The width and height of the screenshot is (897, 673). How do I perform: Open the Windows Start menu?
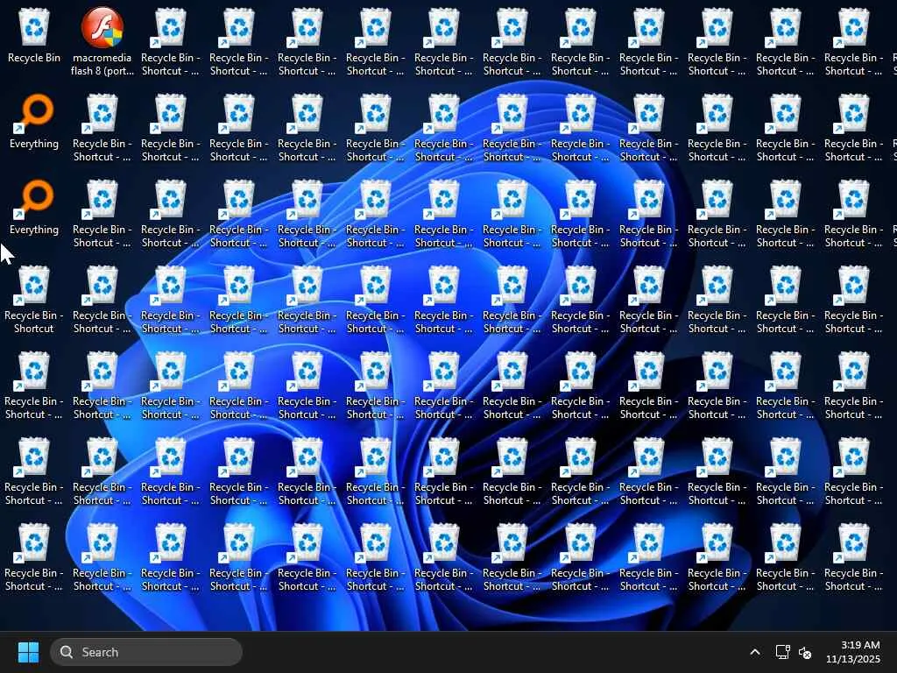point(28,652)
